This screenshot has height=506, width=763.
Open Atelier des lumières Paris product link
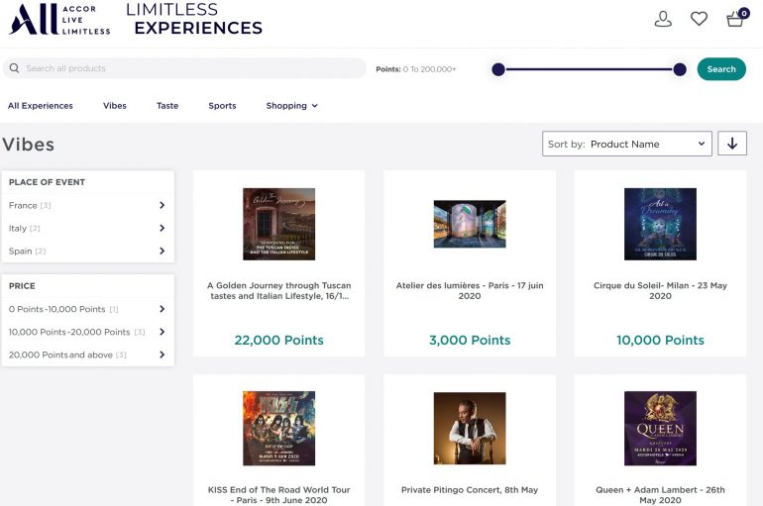pyautogui.click(x=470, y=290)
